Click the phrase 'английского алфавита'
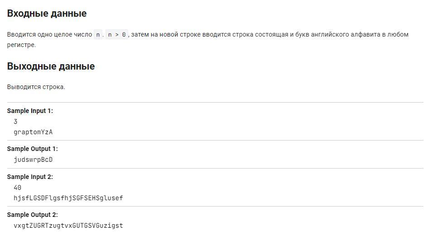 (349, 34)
